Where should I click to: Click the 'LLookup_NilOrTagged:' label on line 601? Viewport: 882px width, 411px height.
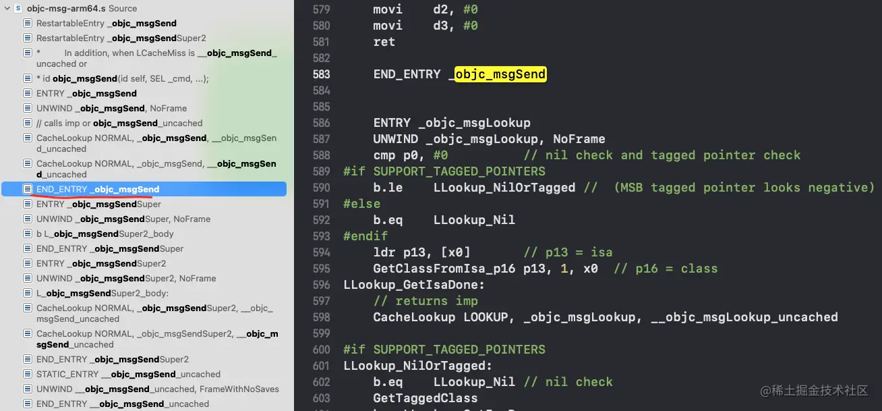click(x=418, y=366)
